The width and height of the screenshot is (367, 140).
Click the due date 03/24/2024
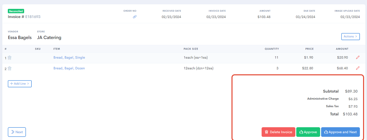(x=305, y=17)
